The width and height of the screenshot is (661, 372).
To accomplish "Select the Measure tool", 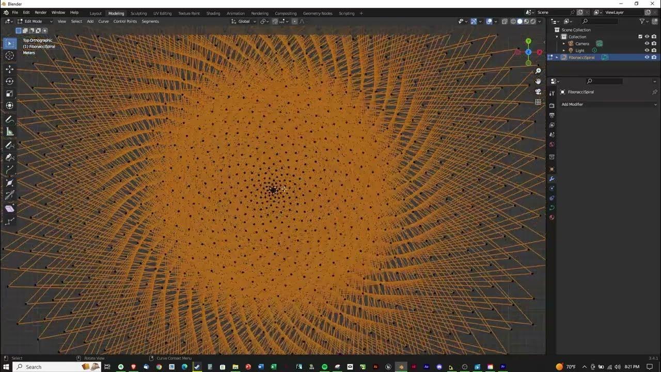I will (x=10, y=132).
